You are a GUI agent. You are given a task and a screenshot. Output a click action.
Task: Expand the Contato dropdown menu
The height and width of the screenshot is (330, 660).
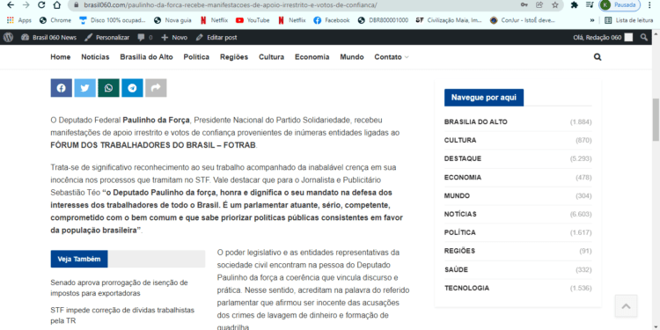(x=392, y=57)
